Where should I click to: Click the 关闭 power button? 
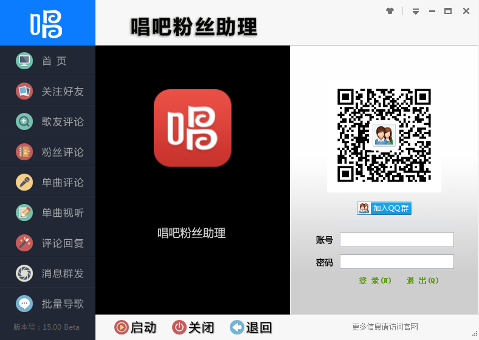point(193,328)
